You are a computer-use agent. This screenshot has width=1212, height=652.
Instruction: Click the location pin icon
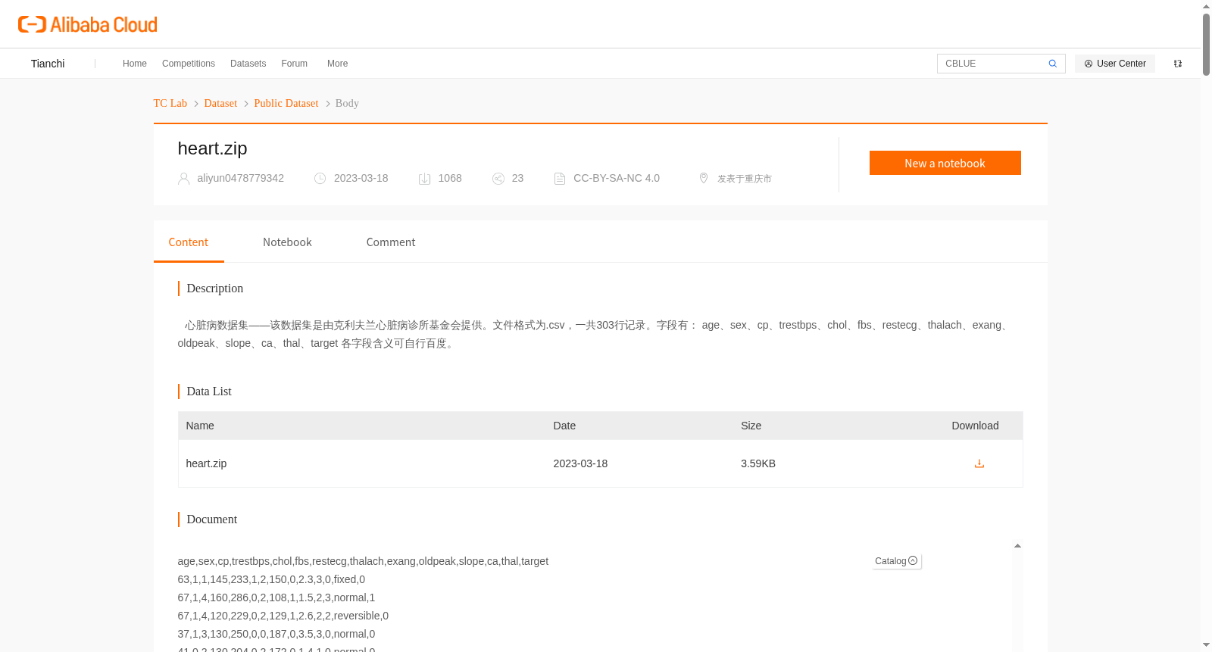pyautogui.click(x=704, y=178)
